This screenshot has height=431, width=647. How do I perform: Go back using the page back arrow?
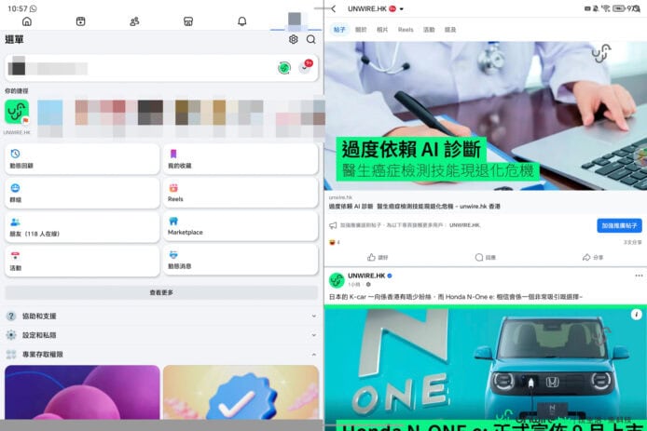pos(334,8)
